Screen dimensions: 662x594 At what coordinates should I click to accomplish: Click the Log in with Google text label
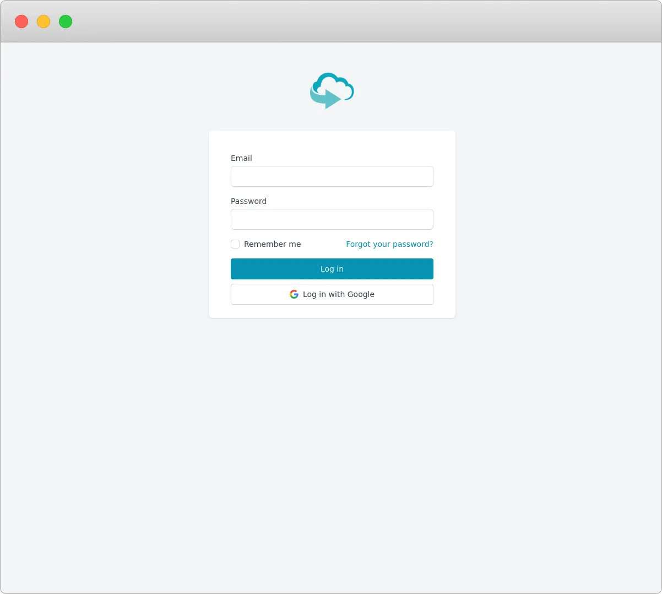[x=338, y=294]
